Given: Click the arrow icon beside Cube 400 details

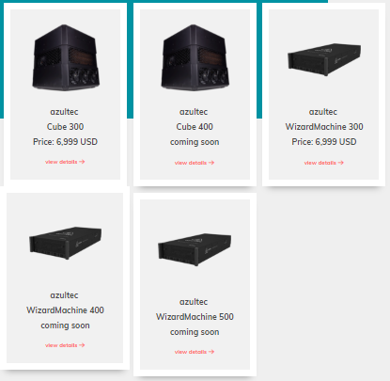Looking at the screenshot, I should pyautogui.click(x=211, y=163).
